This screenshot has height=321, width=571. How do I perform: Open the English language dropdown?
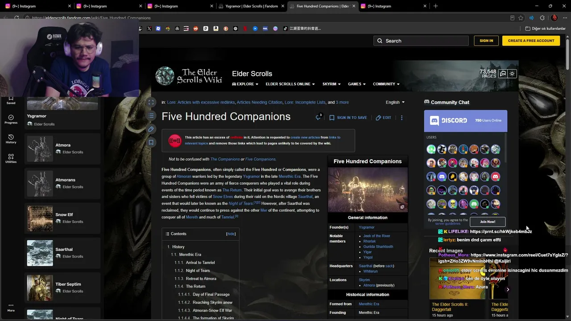click(x=395, y=102)
